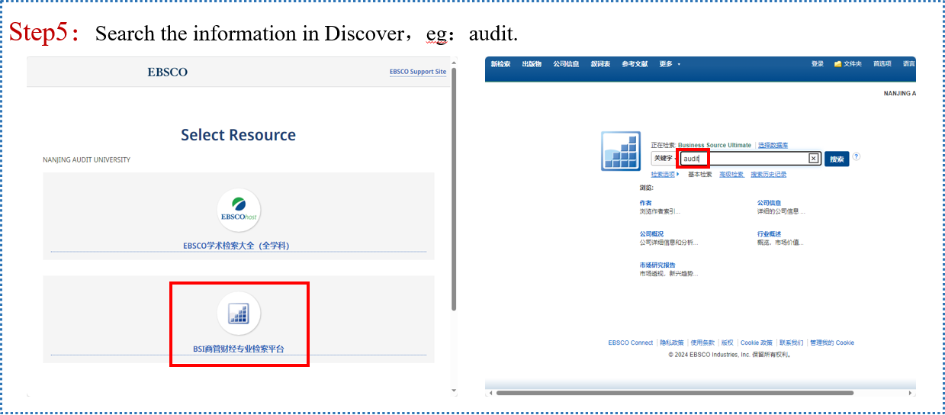Click the BSI blue bar-chart icon
Image resolution: width=945 pixels, height=415 pixels.
pyautogui.click(x=239, y=314)
